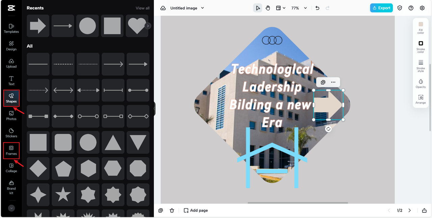Open the Shapes sidebar panel
This screenshot has height=218, width=432.
[11, 98]
